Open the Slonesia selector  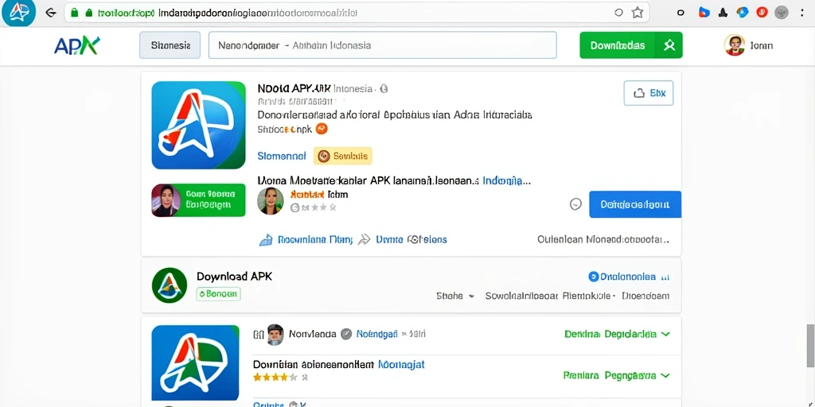170,45
